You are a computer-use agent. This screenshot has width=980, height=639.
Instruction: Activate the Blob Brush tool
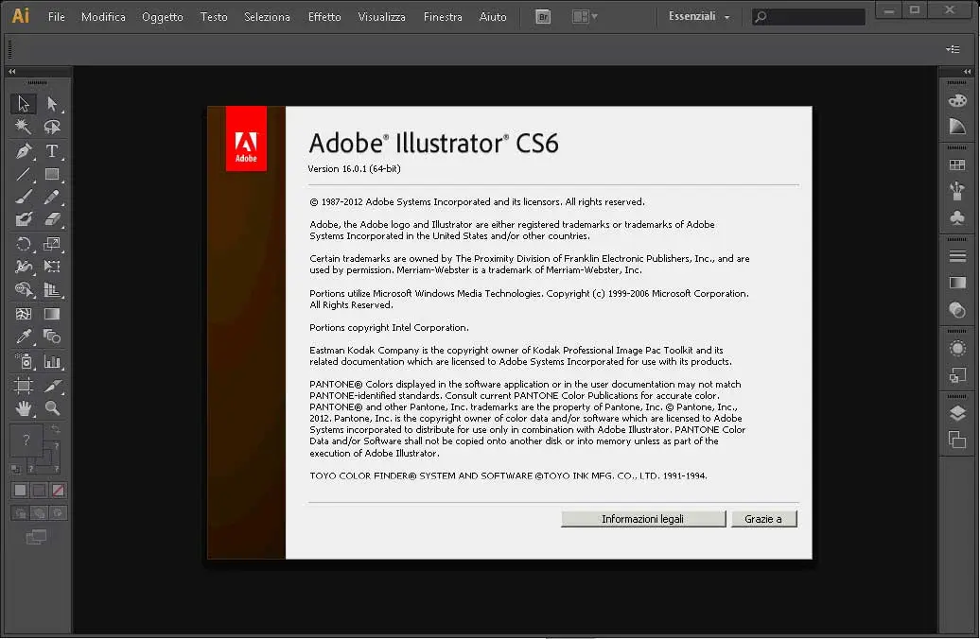tap(23, 219)
